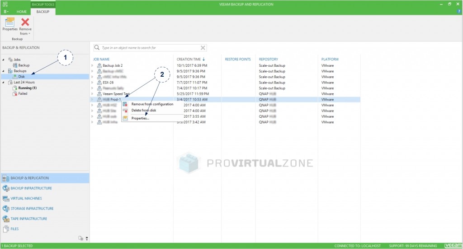
Task: Open the help question mark icon
Action: [459, 11]
